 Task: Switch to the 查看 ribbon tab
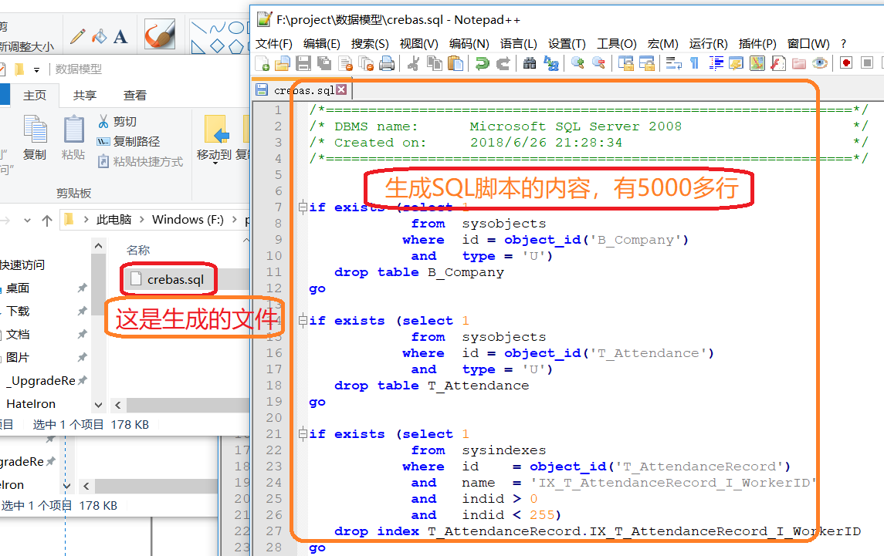135,95
